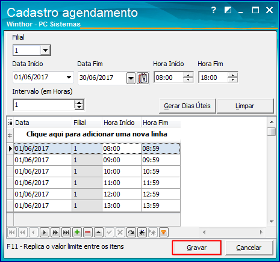Click the Gravar button
Image resolution: width=280 pixels, height=262 pixels.
(x=197, y=248)
